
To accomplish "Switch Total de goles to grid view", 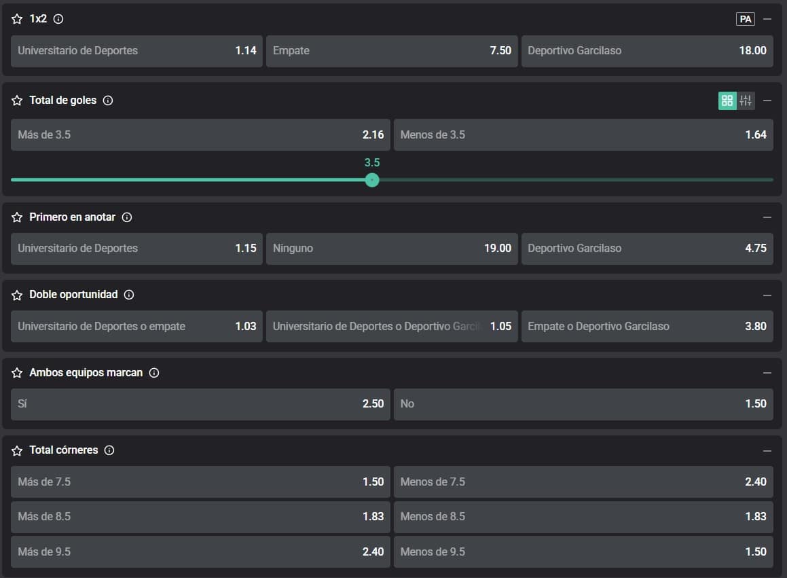I will pyautogui.click(x=727, y=101).
